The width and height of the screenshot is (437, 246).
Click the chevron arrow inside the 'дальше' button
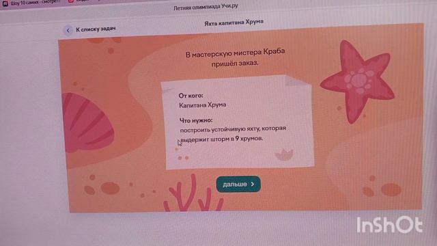coord(253,184)
